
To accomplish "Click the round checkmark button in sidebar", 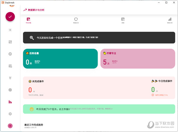I will click(10, 17).
